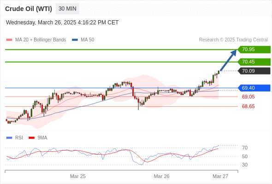Select the 70.95 green resistance label

[x=254, y=50]
